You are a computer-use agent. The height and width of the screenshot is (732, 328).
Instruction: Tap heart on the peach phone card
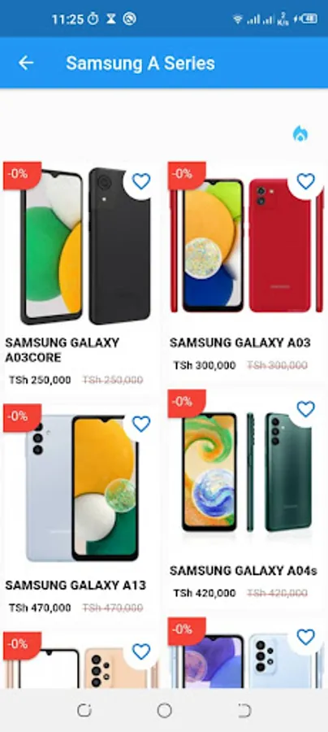(141, 651)
